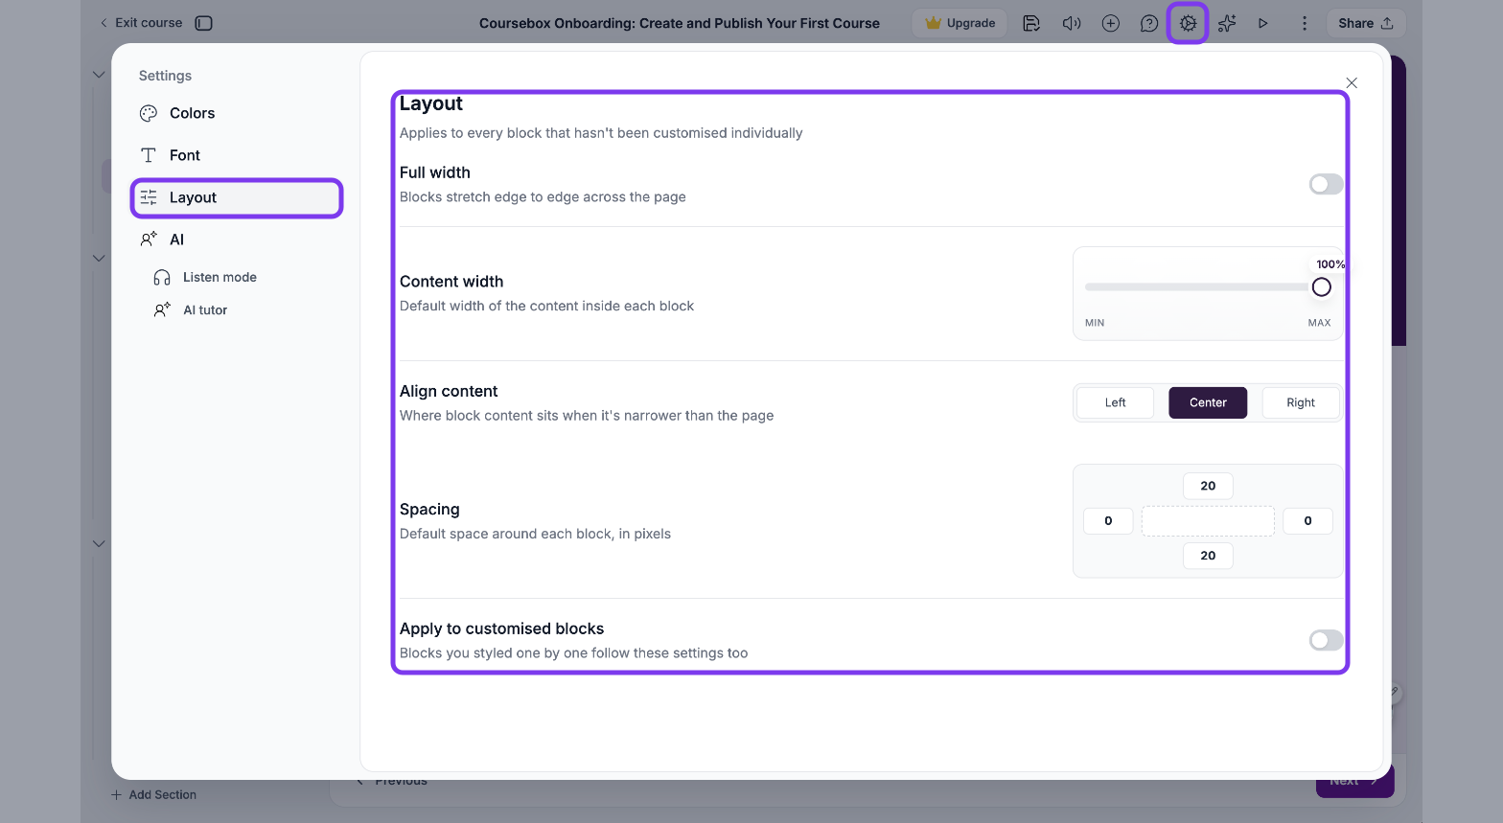Collapse the first section chevron in the course outline
The image size is (1503, 823).
point(99,74)
